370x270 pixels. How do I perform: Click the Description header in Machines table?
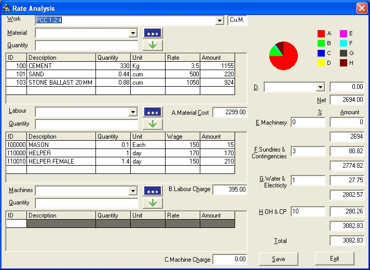coord(61,215)
